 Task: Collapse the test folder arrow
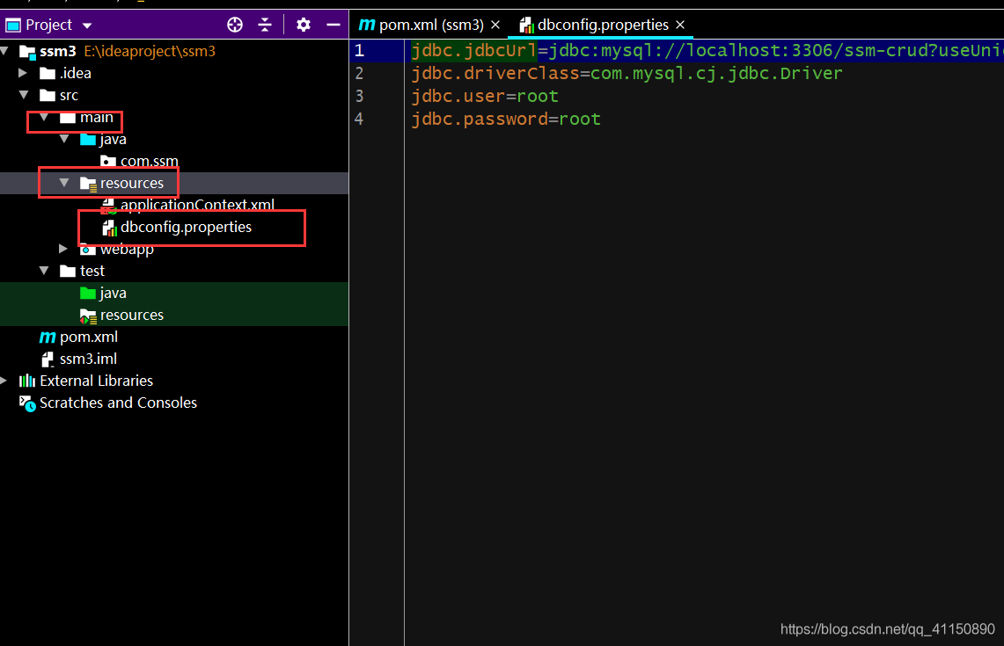pyautogui.click(x=44, y=271)
